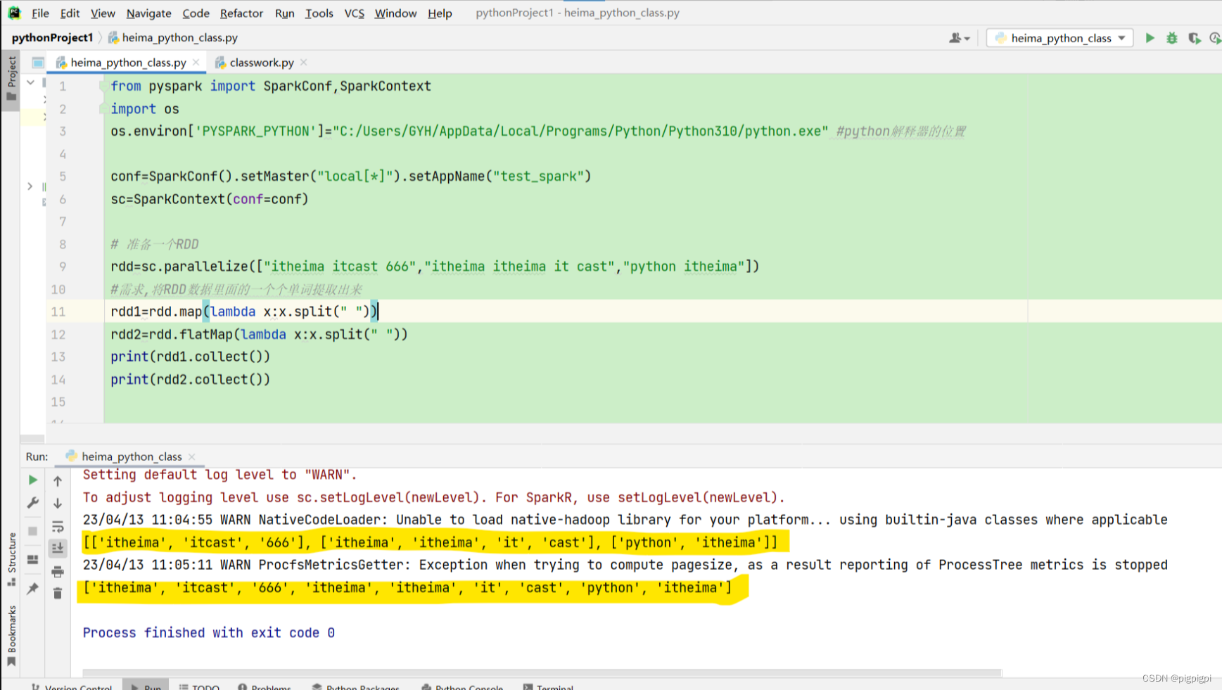This screenshot has height=690, width=1222.
Task: Toggle soft-wrap in the Run console
Action: click(58, 526)
